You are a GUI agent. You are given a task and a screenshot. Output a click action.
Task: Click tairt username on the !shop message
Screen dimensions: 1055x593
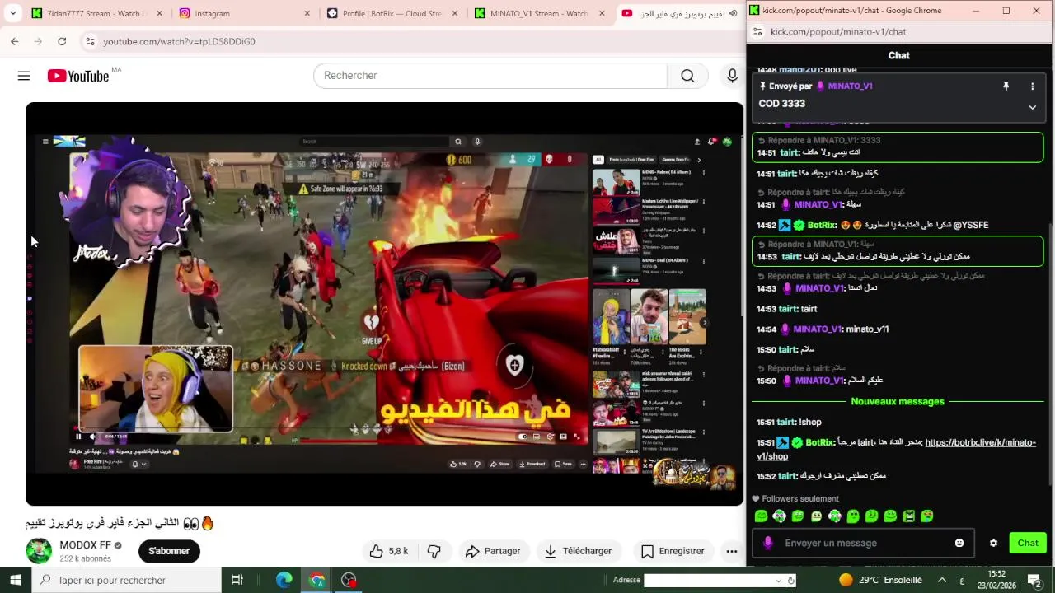tap(786, 423)
